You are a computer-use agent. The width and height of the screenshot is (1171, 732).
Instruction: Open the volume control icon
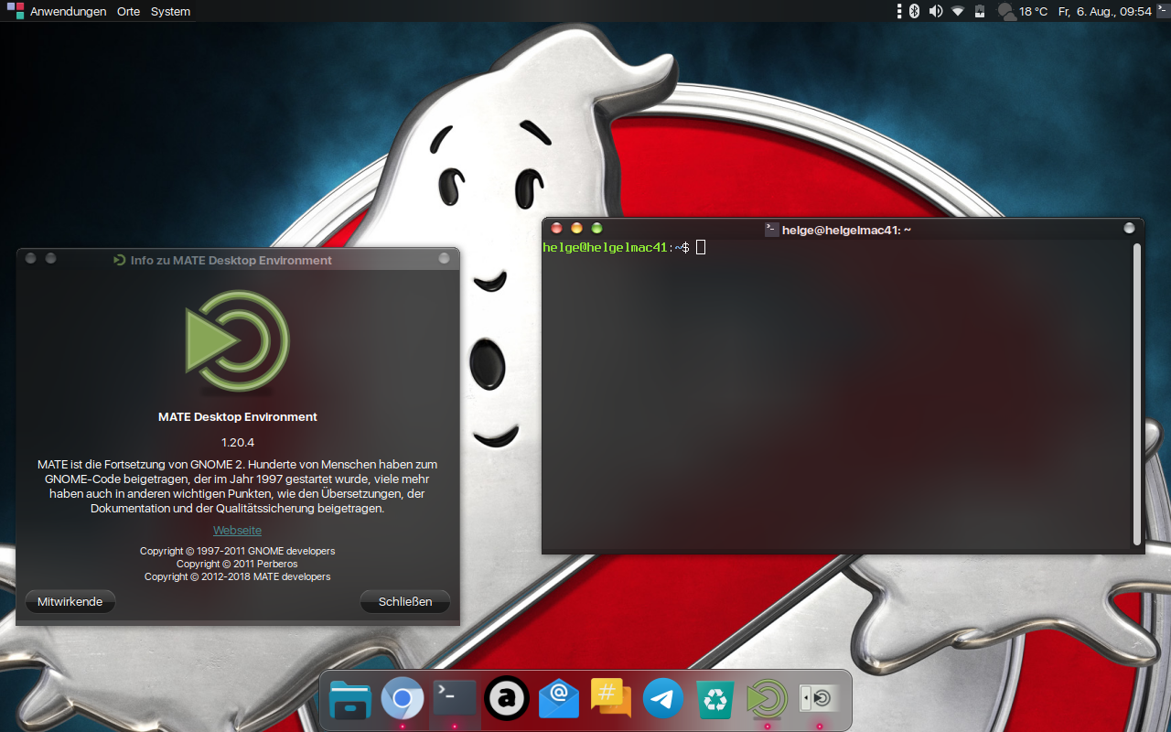point(935,11)
